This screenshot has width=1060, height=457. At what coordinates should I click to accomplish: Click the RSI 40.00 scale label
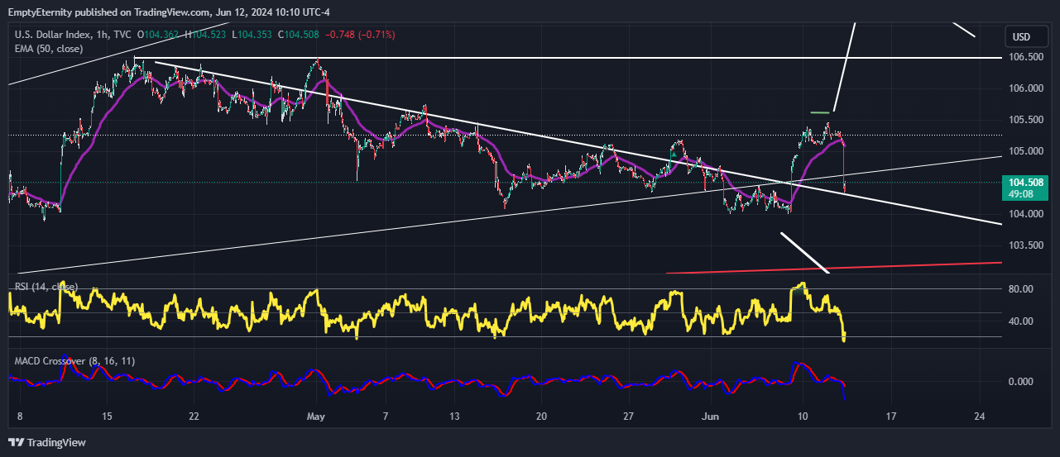click(x=1020, y=321)
